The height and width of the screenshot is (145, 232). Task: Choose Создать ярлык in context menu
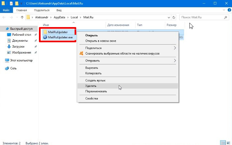pyautogui.click(x=128, y=80)
